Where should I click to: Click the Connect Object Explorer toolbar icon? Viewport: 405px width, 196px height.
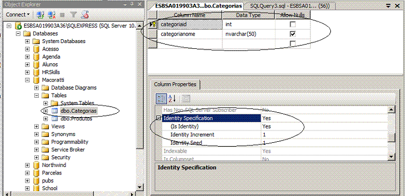(x=40, y=14)
